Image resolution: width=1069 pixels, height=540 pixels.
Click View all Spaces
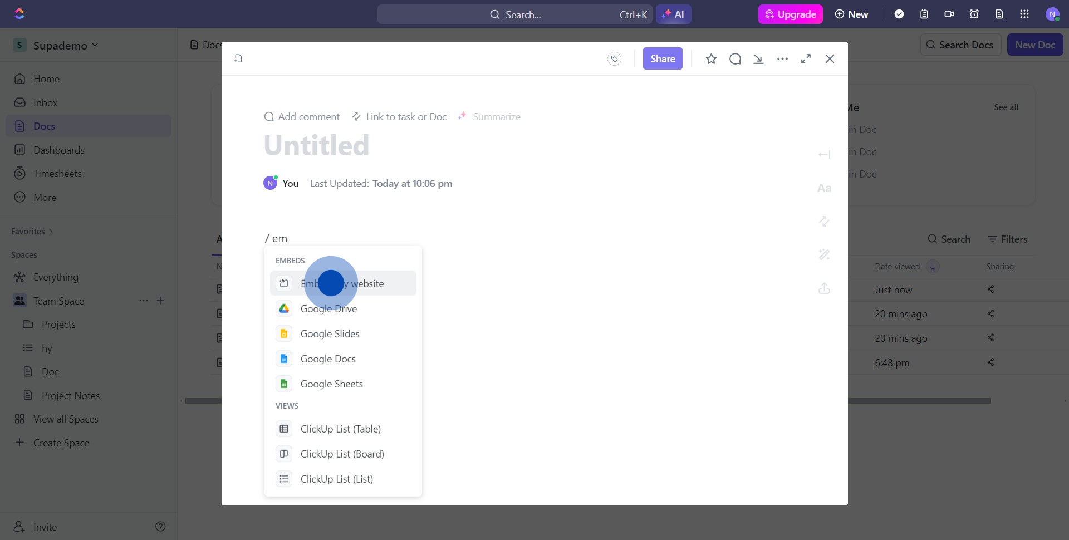click(66, 419)
